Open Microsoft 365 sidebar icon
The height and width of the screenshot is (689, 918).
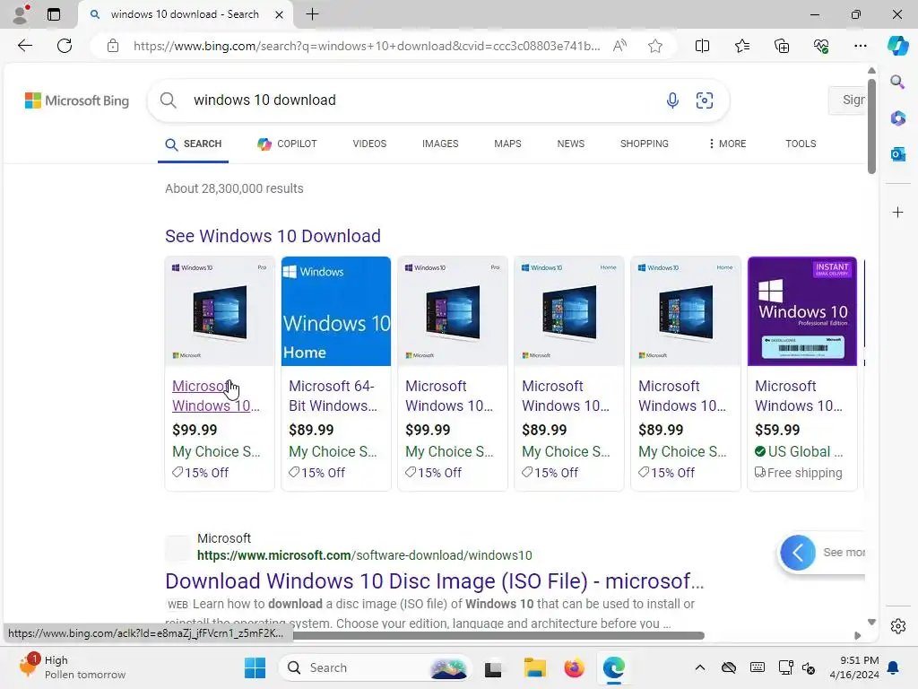pyautogui.click(x=897, y=118)
